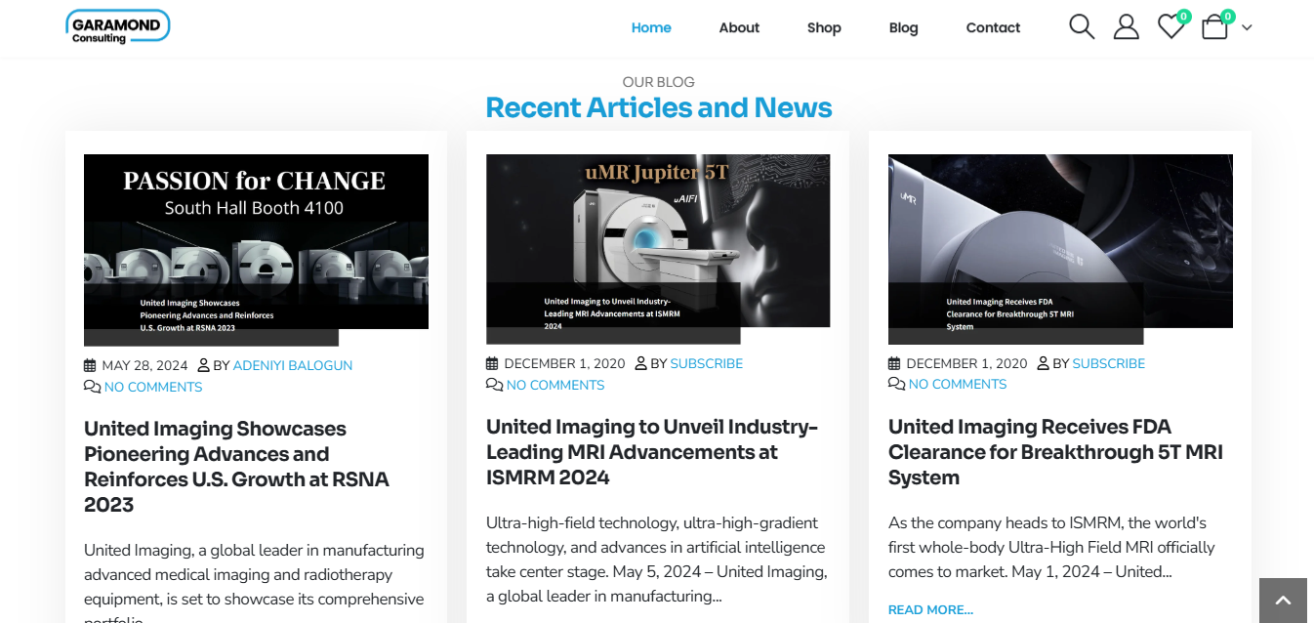The height and width of the screenshot is (623, 1314).
Task: Go to the Home menu item
Action: (651, 27)
